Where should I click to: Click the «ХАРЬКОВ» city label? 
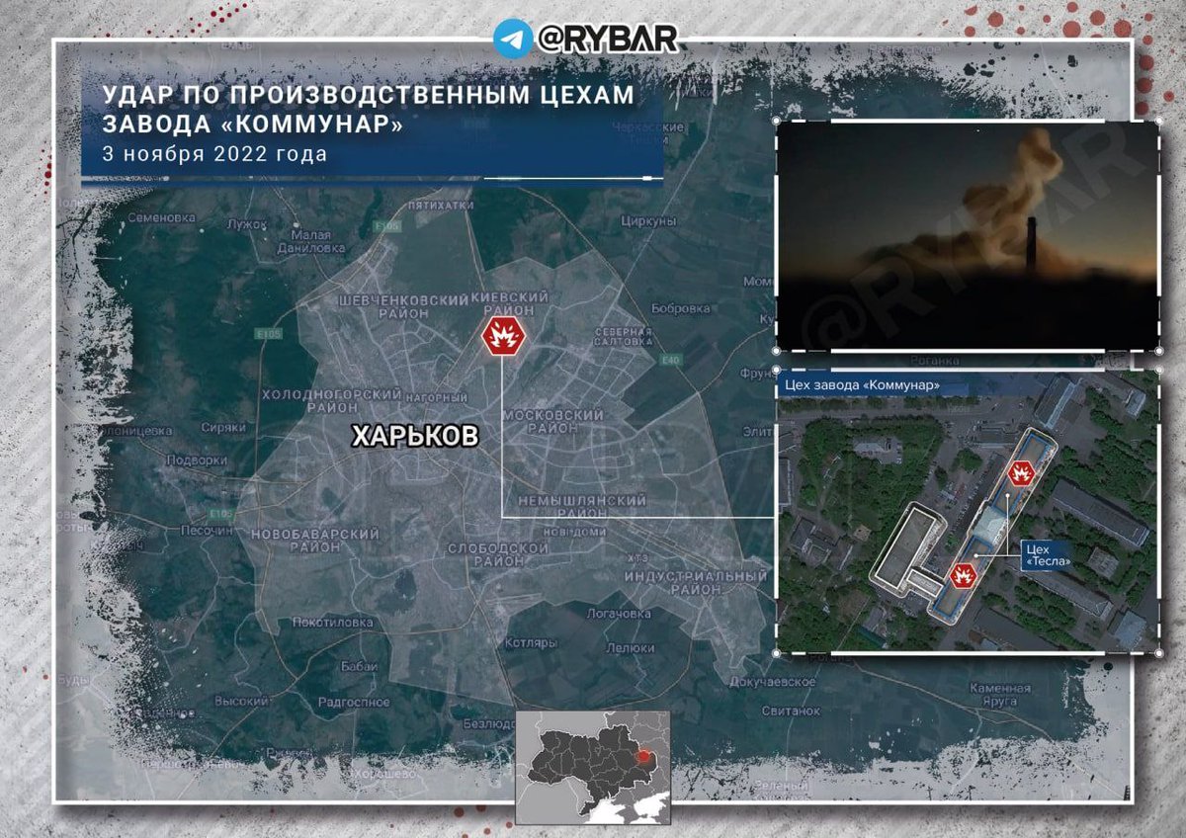tap(415, 437)
